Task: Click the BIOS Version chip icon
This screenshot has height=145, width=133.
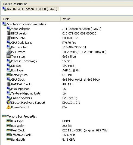Action: pos(9,33)
